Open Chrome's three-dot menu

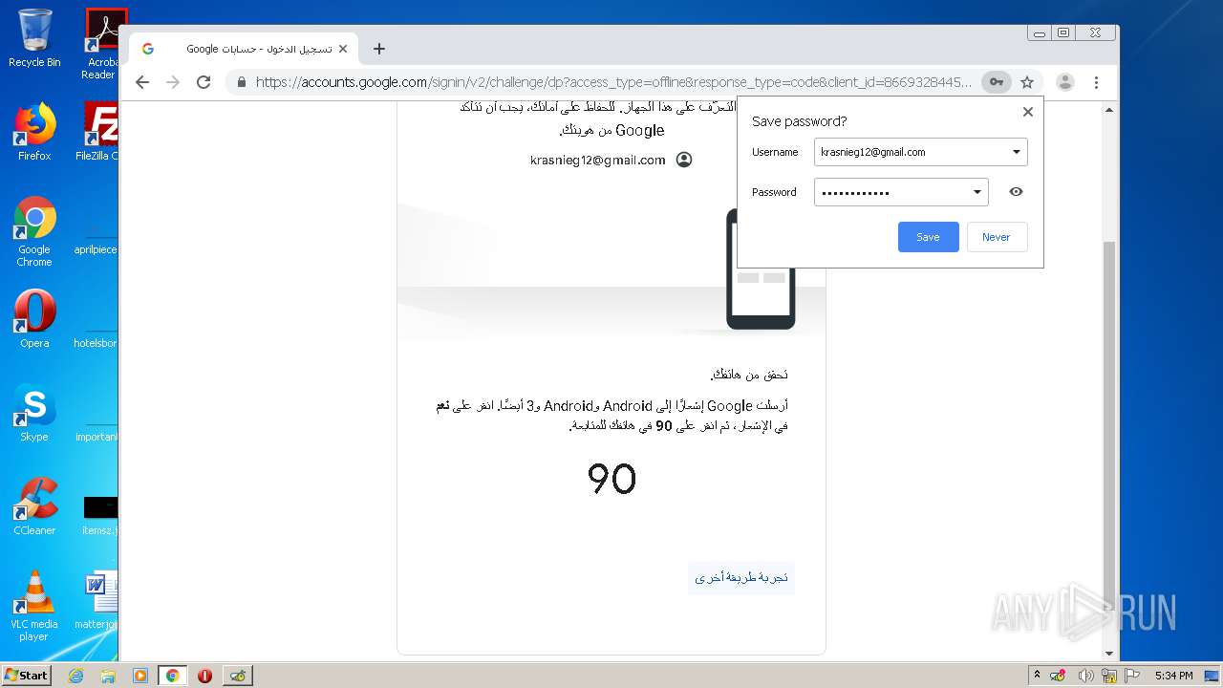pyautogui.click(x=1097, y=82)
